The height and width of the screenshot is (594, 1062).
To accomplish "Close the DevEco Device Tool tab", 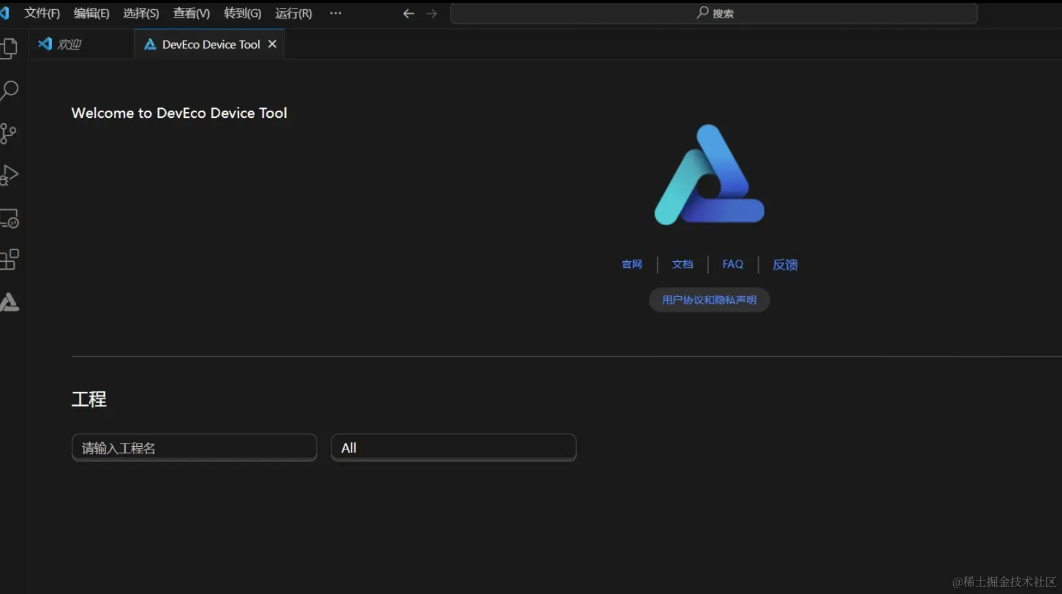I will tap(272, 44).
